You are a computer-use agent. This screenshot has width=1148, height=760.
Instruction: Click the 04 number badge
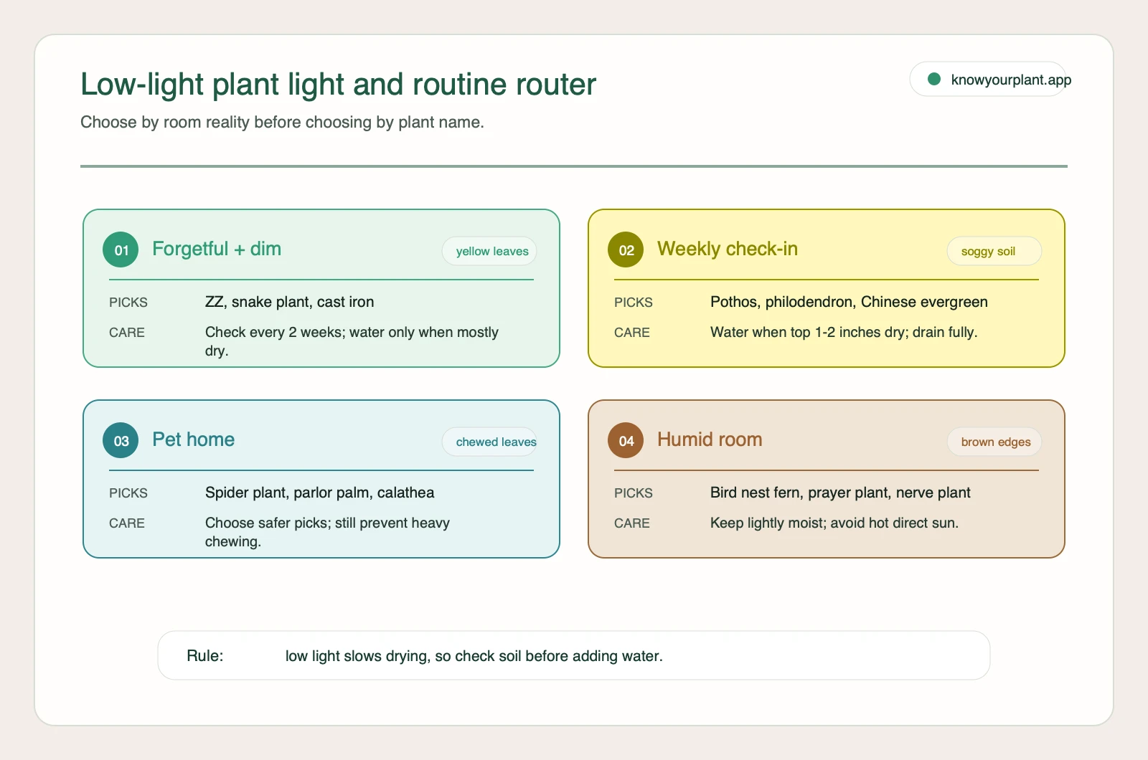pyautogui.click(x=626, y=440)
